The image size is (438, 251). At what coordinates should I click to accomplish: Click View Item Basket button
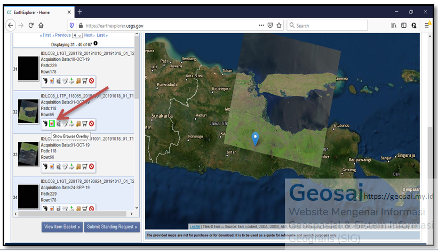coord(62,226)
